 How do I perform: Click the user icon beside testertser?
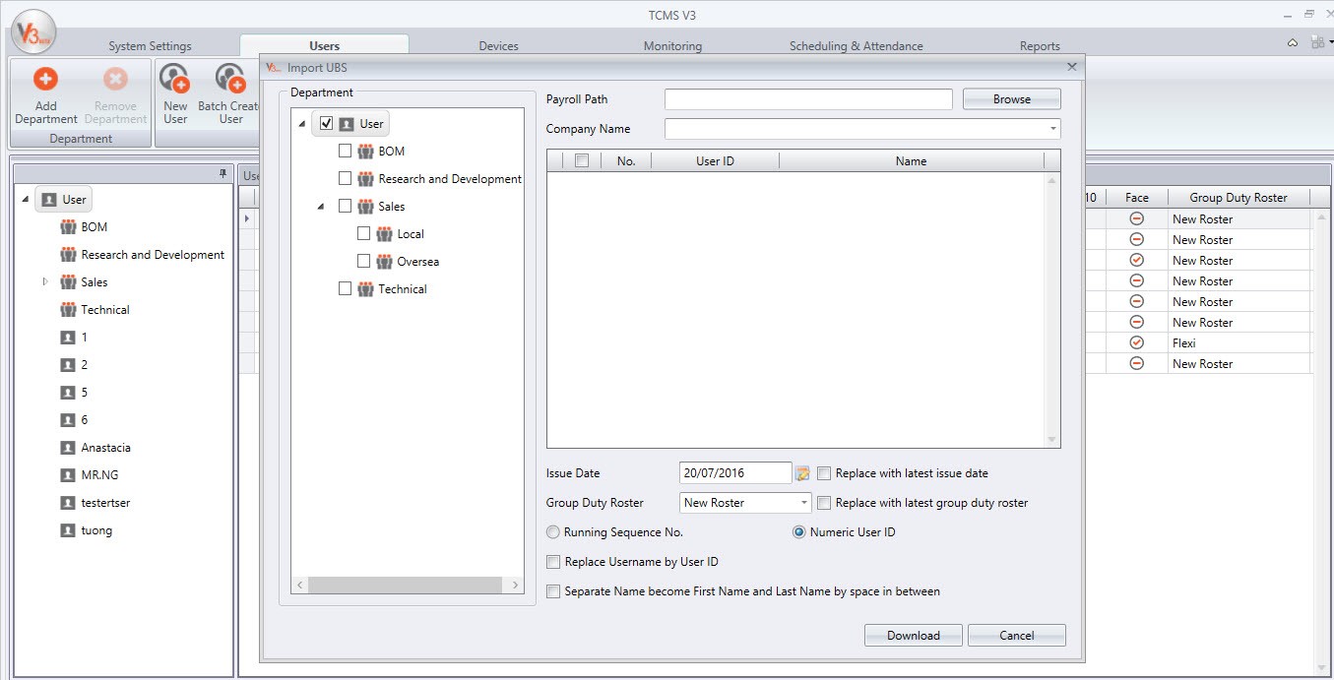68,503
